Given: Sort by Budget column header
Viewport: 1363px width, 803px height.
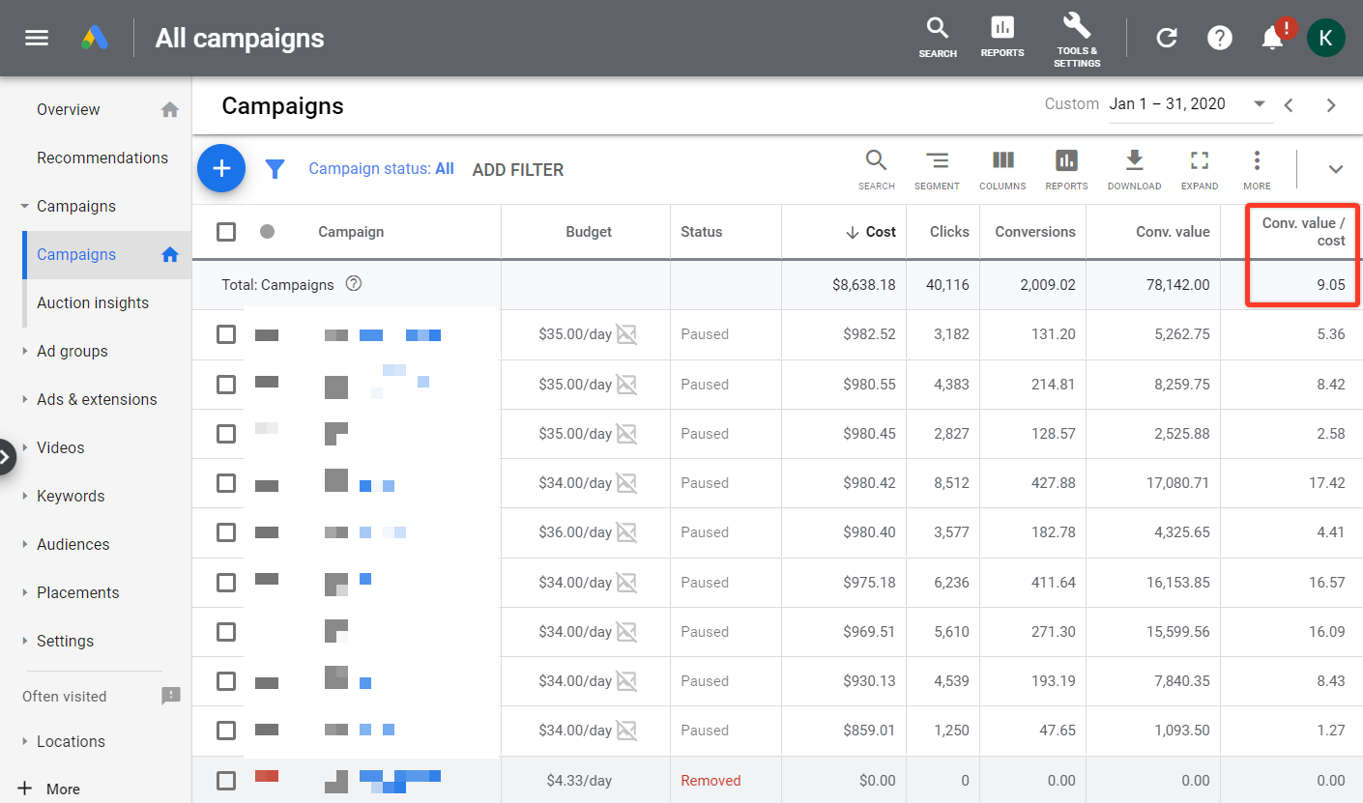Looking at the screenshot, I should (x=589, y=232).
